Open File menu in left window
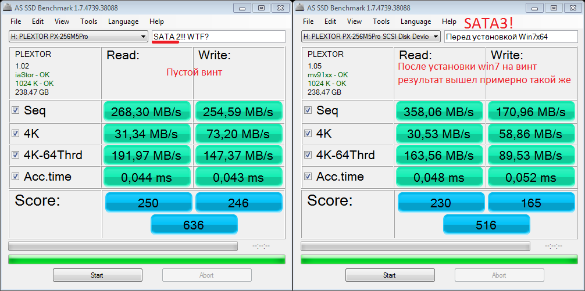This screenshot has width=585, height=291. (16, 21)
